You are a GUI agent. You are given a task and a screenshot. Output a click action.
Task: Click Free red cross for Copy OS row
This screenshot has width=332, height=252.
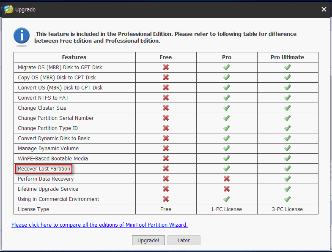166,77
